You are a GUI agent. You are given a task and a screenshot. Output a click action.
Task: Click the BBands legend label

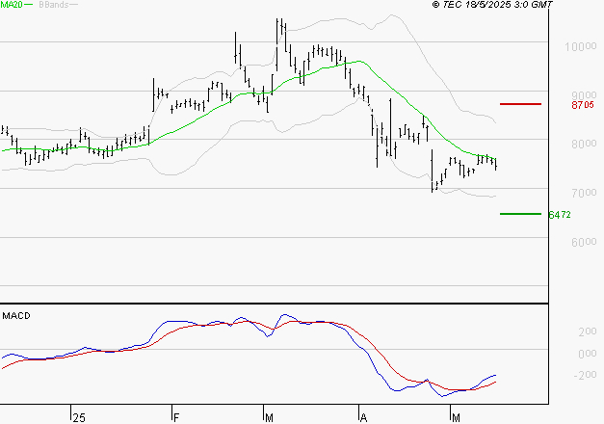(x=54, y=5)
